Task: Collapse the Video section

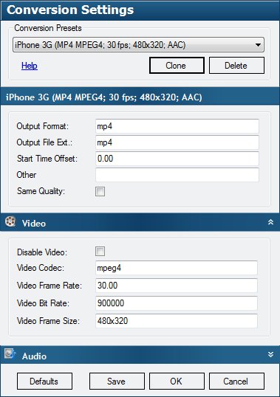Action: [x=270, y=222]
